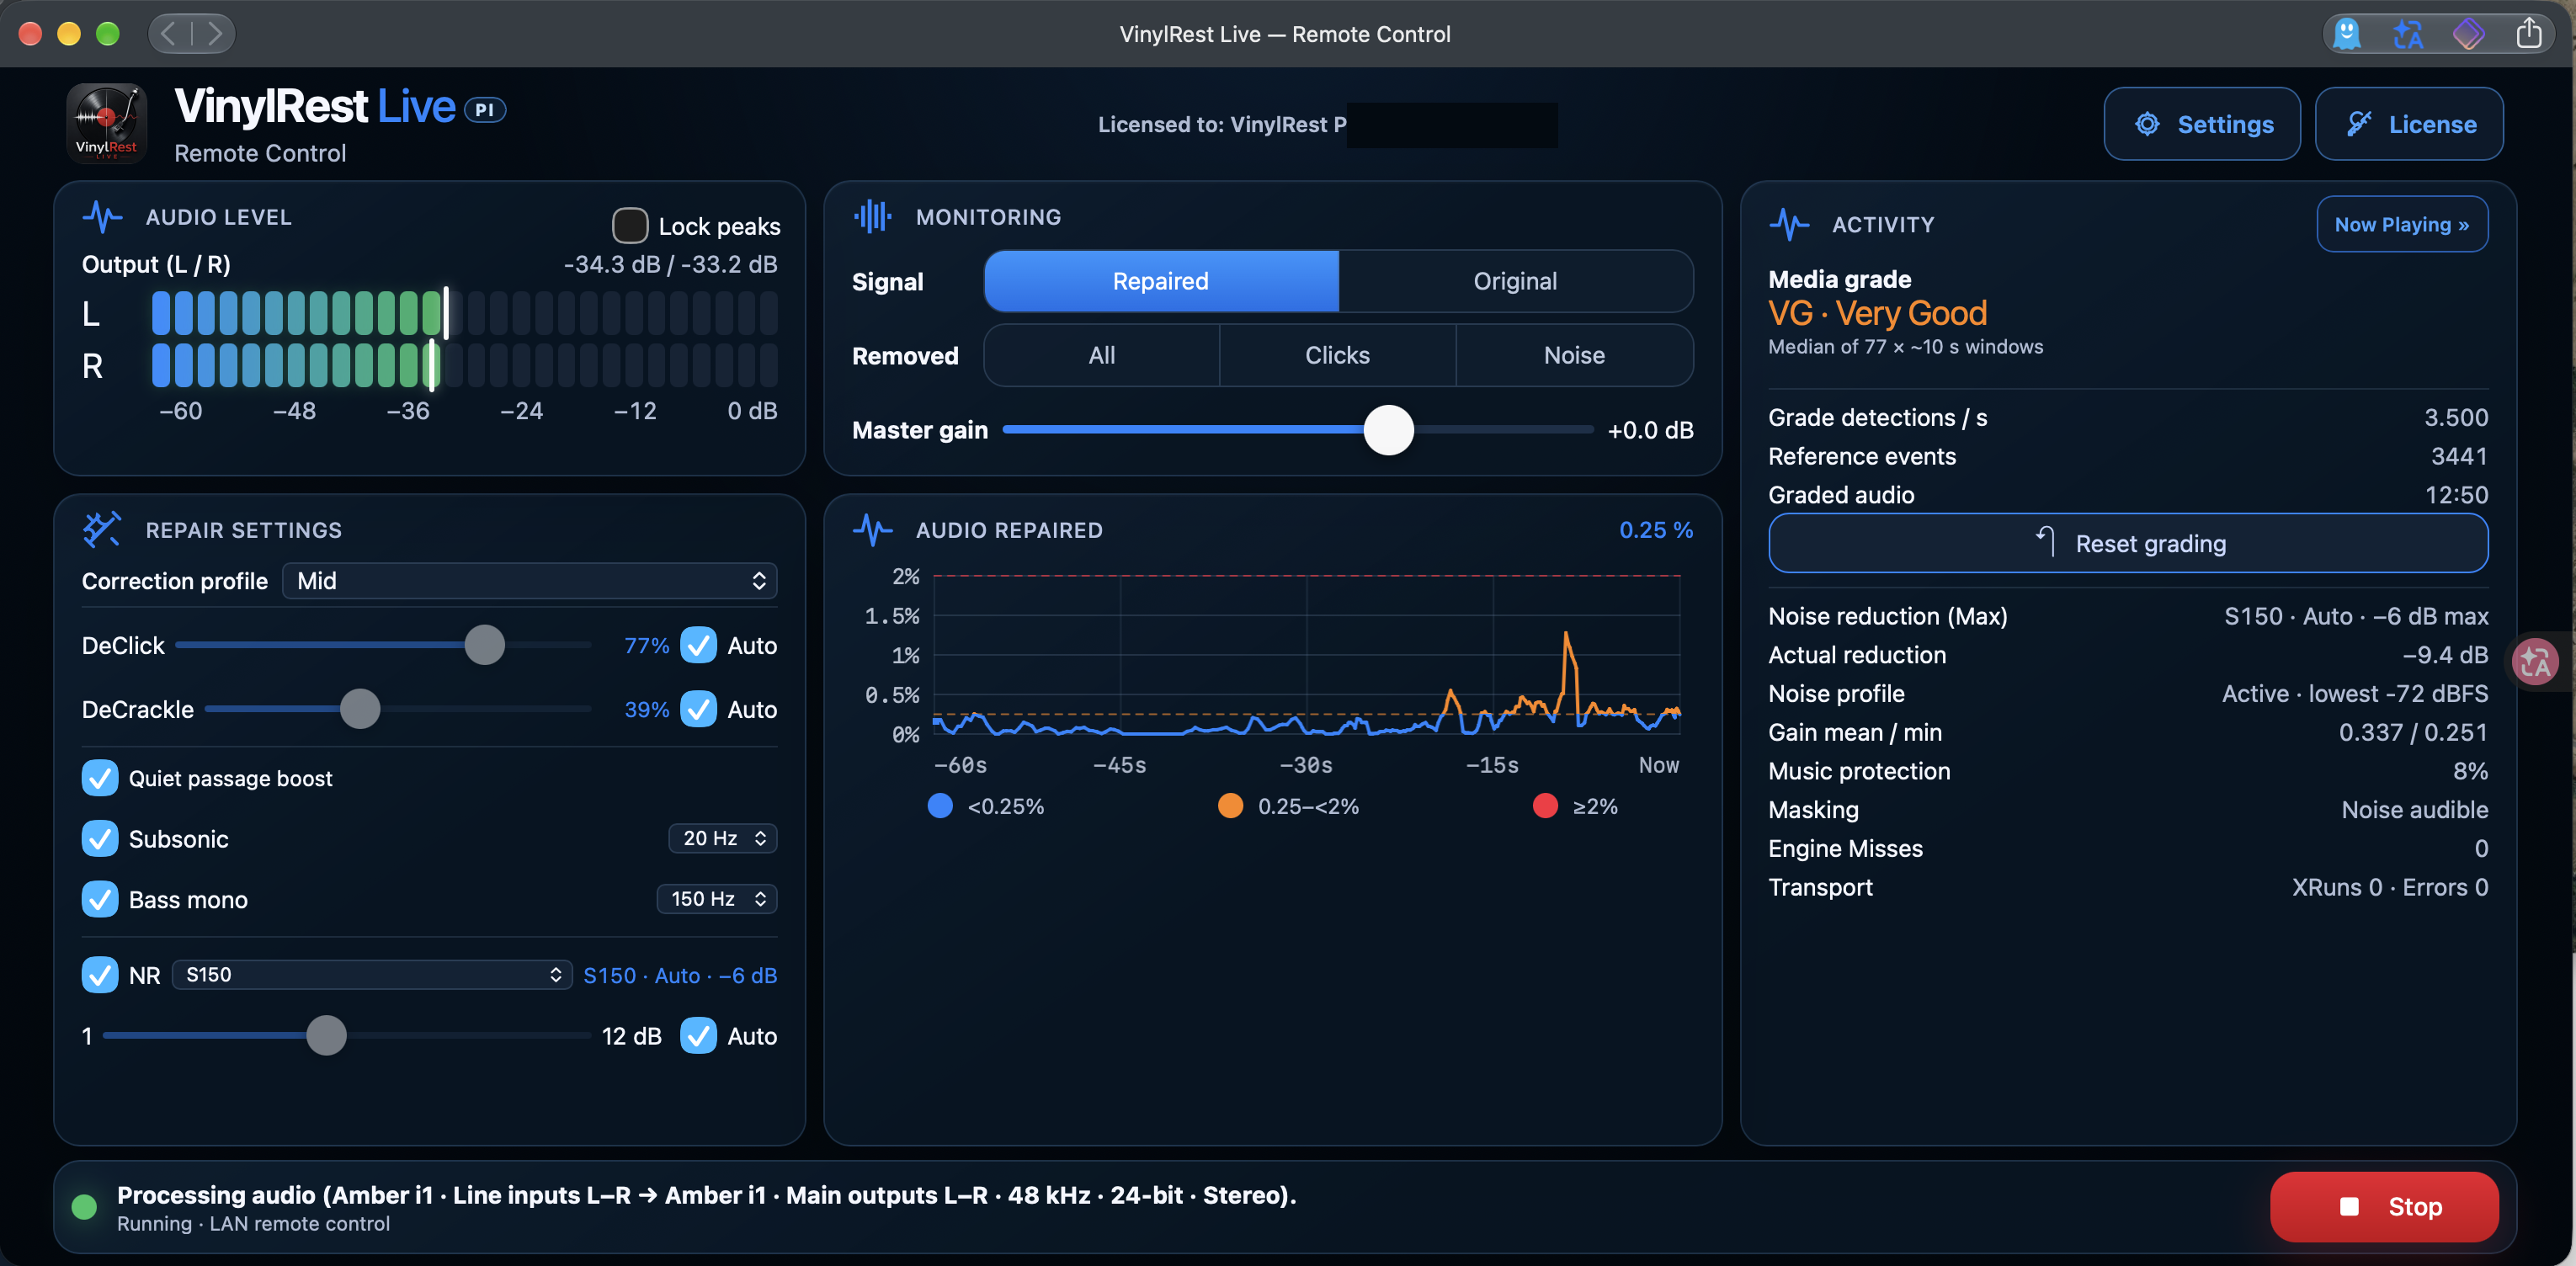2576x1266 pixels.
Task: Click the green running status indicator dot
Action: (x=85, y=1207)
